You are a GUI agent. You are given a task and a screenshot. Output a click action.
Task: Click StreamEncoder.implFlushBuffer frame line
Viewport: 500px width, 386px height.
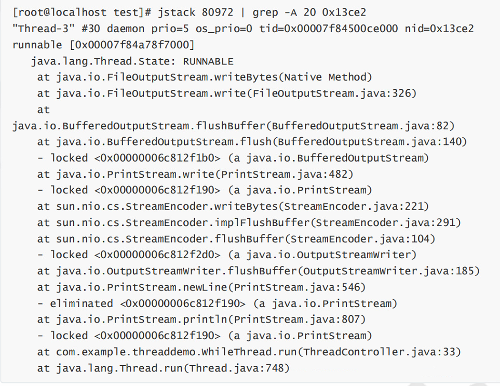tap(249, 222)
